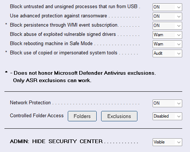Select the Block rebooting machine in Safe Mode label
190x152 pixels.
(51, 44)
